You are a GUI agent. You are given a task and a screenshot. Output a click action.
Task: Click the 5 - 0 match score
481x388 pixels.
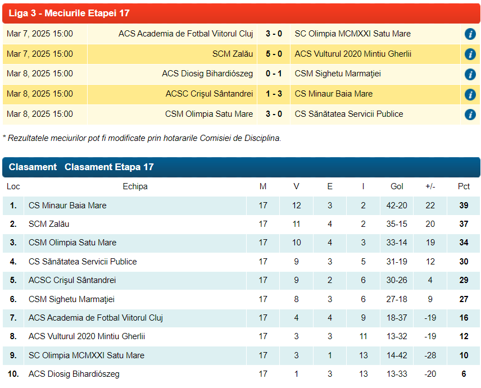(274, 54)
